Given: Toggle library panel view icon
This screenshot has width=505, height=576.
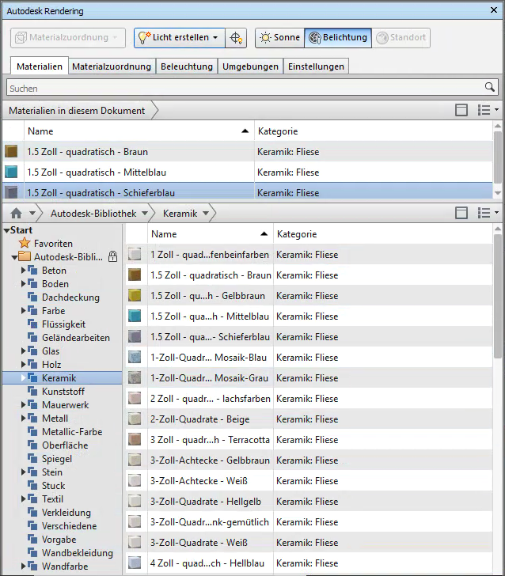Looking at the screenshot, I should tap(461, 213).
